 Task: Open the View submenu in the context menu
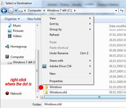[67, 18]
